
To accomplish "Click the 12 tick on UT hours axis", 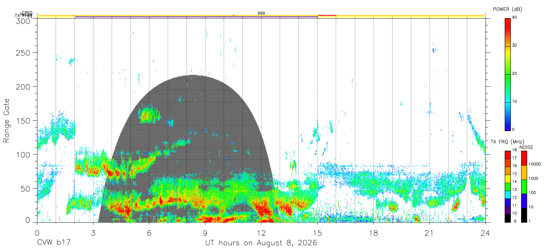I will point(261,233).
